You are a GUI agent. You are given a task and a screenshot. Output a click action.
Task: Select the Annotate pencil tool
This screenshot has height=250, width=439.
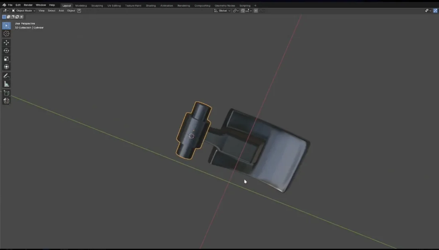(6, 76)
